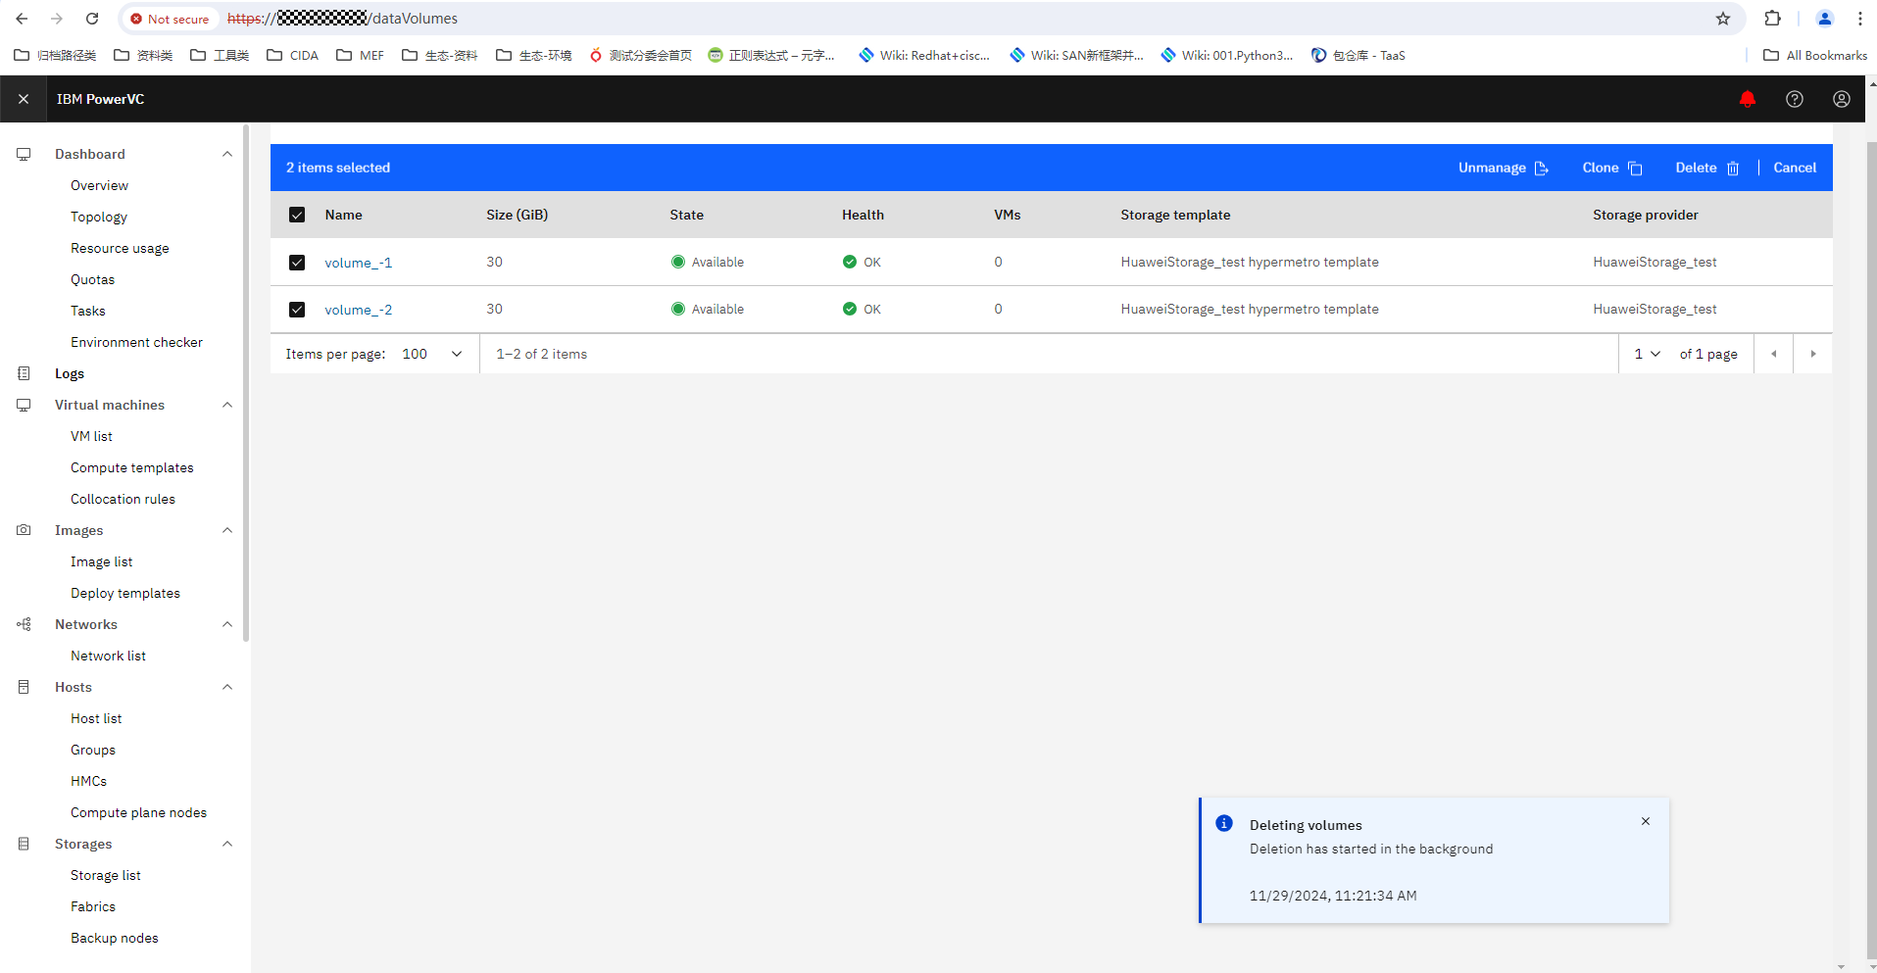Click the Images camera icon
This screenshot has height=973, width=1877.
24,530
